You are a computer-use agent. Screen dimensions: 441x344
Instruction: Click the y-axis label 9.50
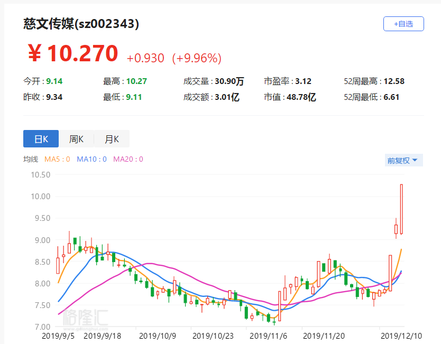42,218
